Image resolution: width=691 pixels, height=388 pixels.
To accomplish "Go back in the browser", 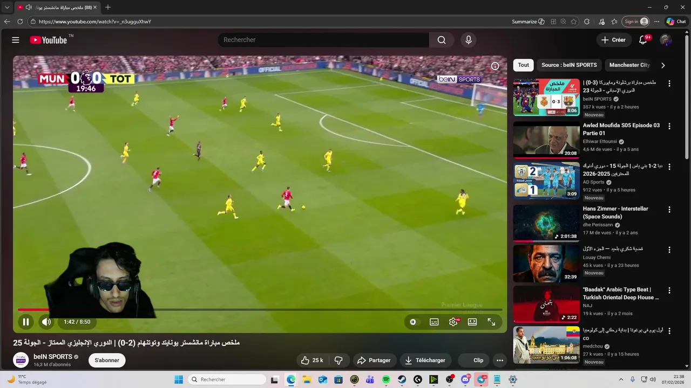I will point(7,22).
